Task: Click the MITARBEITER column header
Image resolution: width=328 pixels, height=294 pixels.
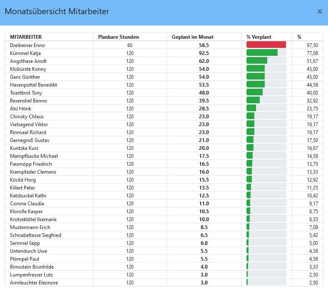Action: pos(26,37)
